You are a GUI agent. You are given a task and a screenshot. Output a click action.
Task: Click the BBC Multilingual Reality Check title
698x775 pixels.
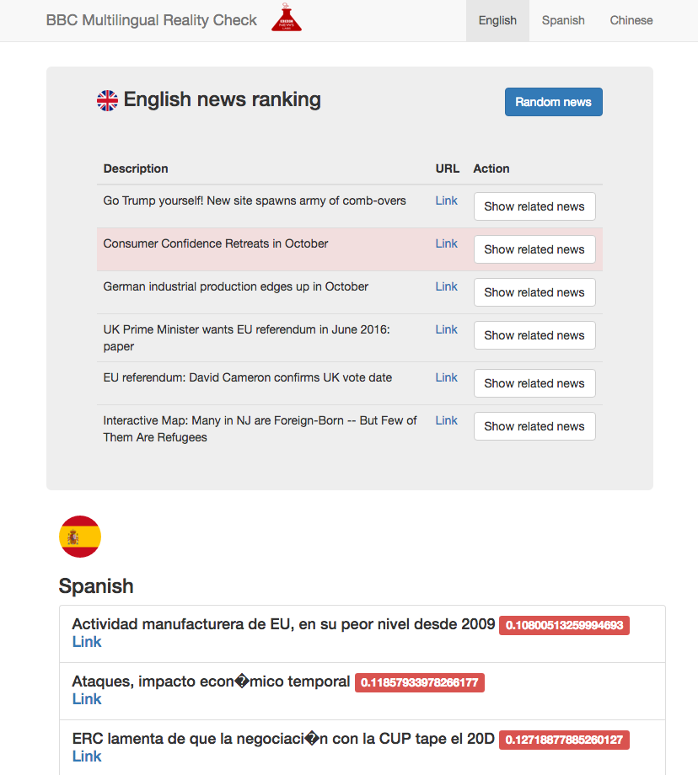(x=152, y=20)
